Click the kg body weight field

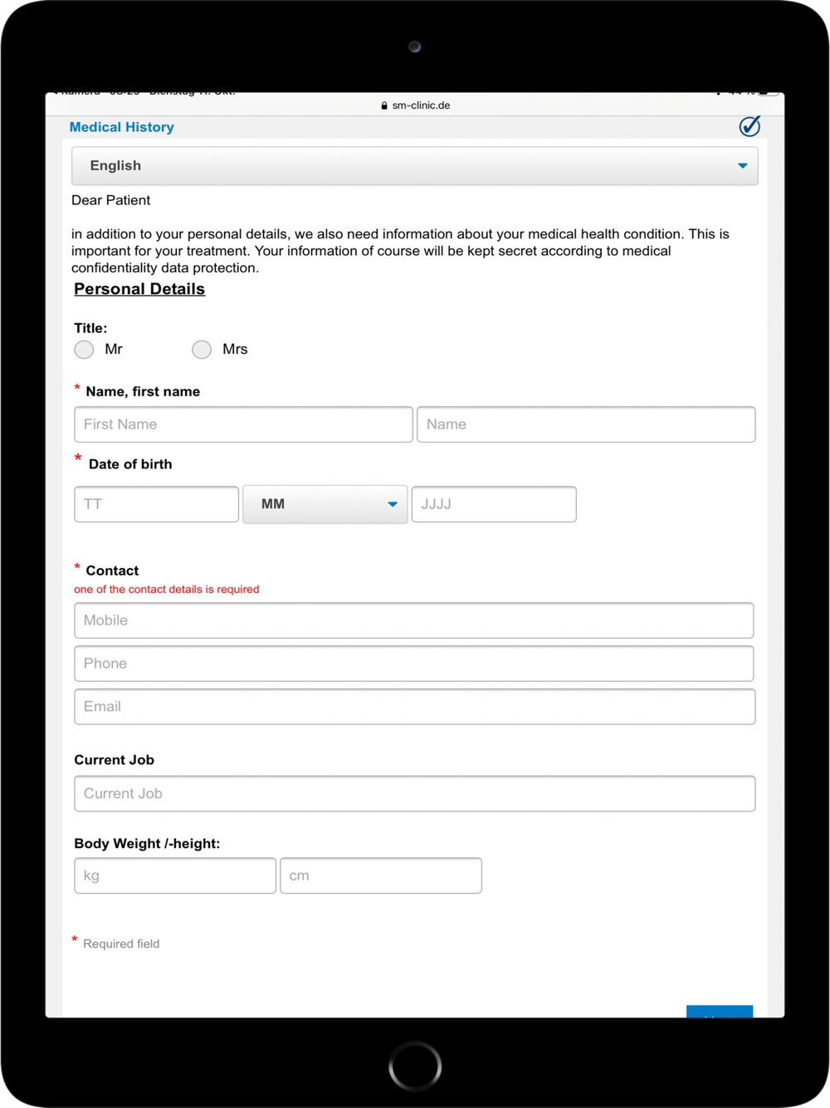click(x=175, y=875)
